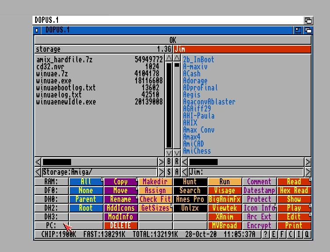330x252 pixels.
Task: Click the All select button
Action: [86, 181]
